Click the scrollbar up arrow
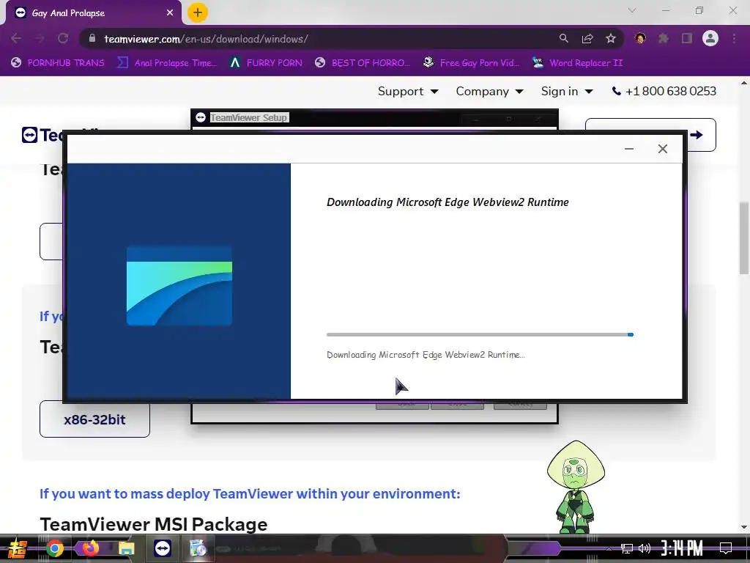The image size is (750, 563). [744, 83]
